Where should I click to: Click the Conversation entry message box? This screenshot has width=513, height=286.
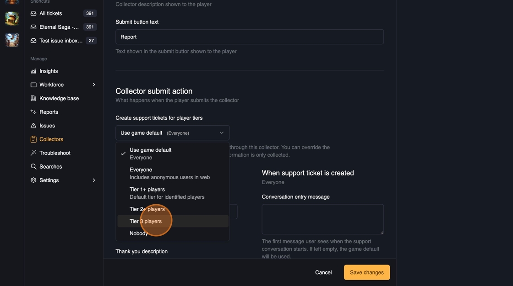322,219
